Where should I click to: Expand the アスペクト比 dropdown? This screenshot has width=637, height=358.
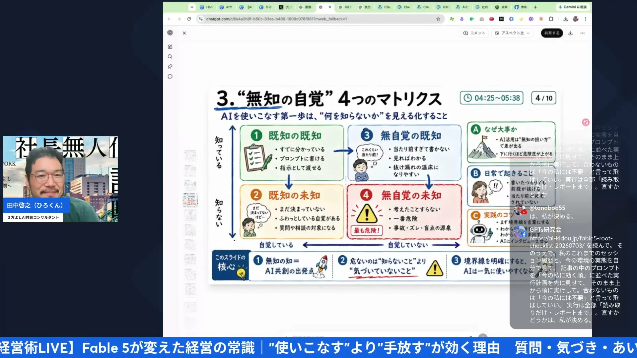(512, 33)
